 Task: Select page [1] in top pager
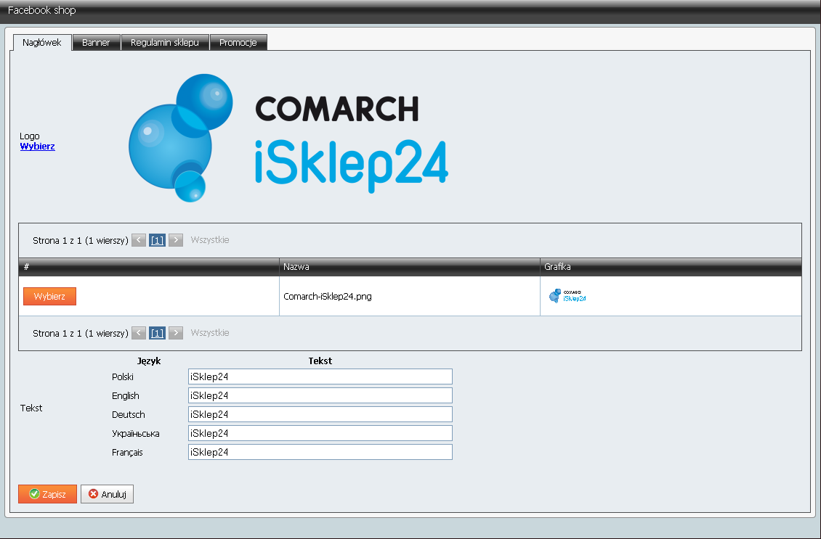[157, 240]
